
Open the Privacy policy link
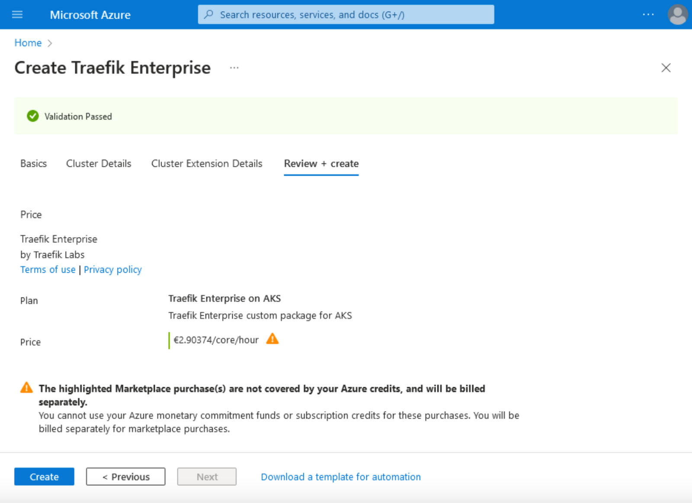[x=112, y=269]
